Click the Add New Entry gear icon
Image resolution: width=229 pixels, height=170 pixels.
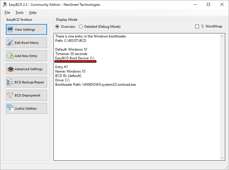[10, 56]
